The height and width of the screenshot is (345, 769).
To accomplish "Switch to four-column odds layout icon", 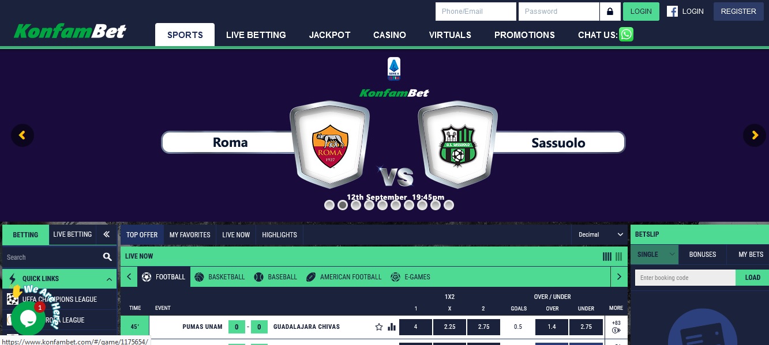I will [x=607, y=257].
